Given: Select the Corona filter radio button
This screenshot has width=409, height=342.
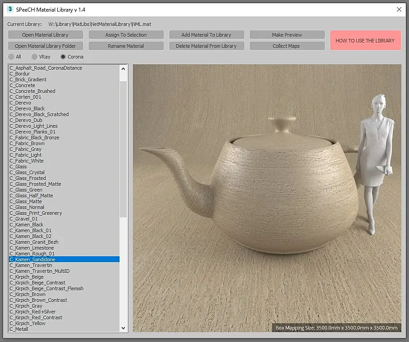Looking at the screenshot, I should point(63,57).
